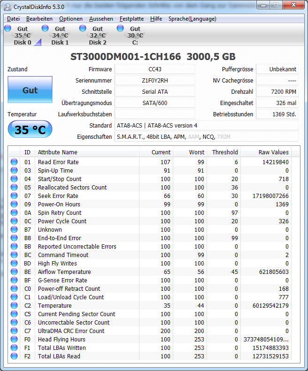Click the Serial ATA interface field
Viewport: 308px width, 371px height.
coord(155,91)
